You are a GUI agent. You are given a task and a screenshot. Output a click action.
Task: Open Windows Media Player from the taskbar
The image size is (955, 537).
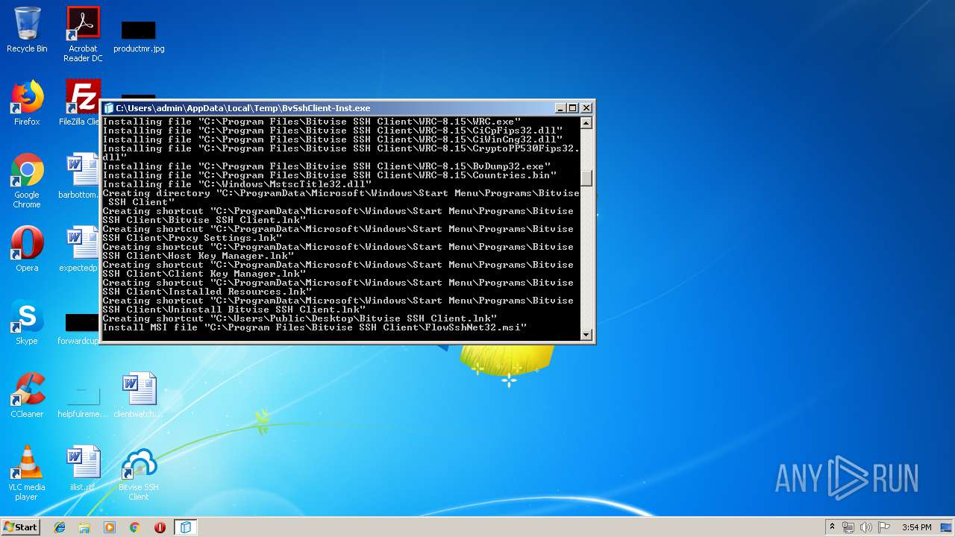110,527
